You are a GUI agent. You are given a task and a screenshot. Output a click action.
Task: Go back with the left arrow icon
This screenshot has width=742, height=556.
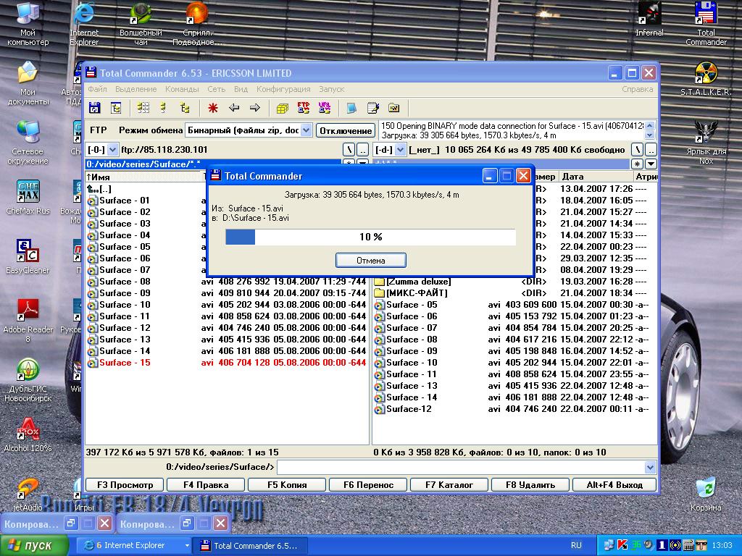(x=234, y=109)
